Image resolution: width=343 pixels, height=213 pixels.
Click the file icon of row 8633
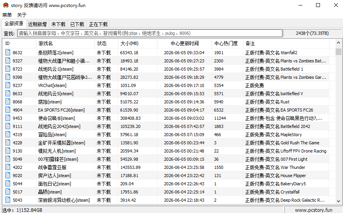8,93
